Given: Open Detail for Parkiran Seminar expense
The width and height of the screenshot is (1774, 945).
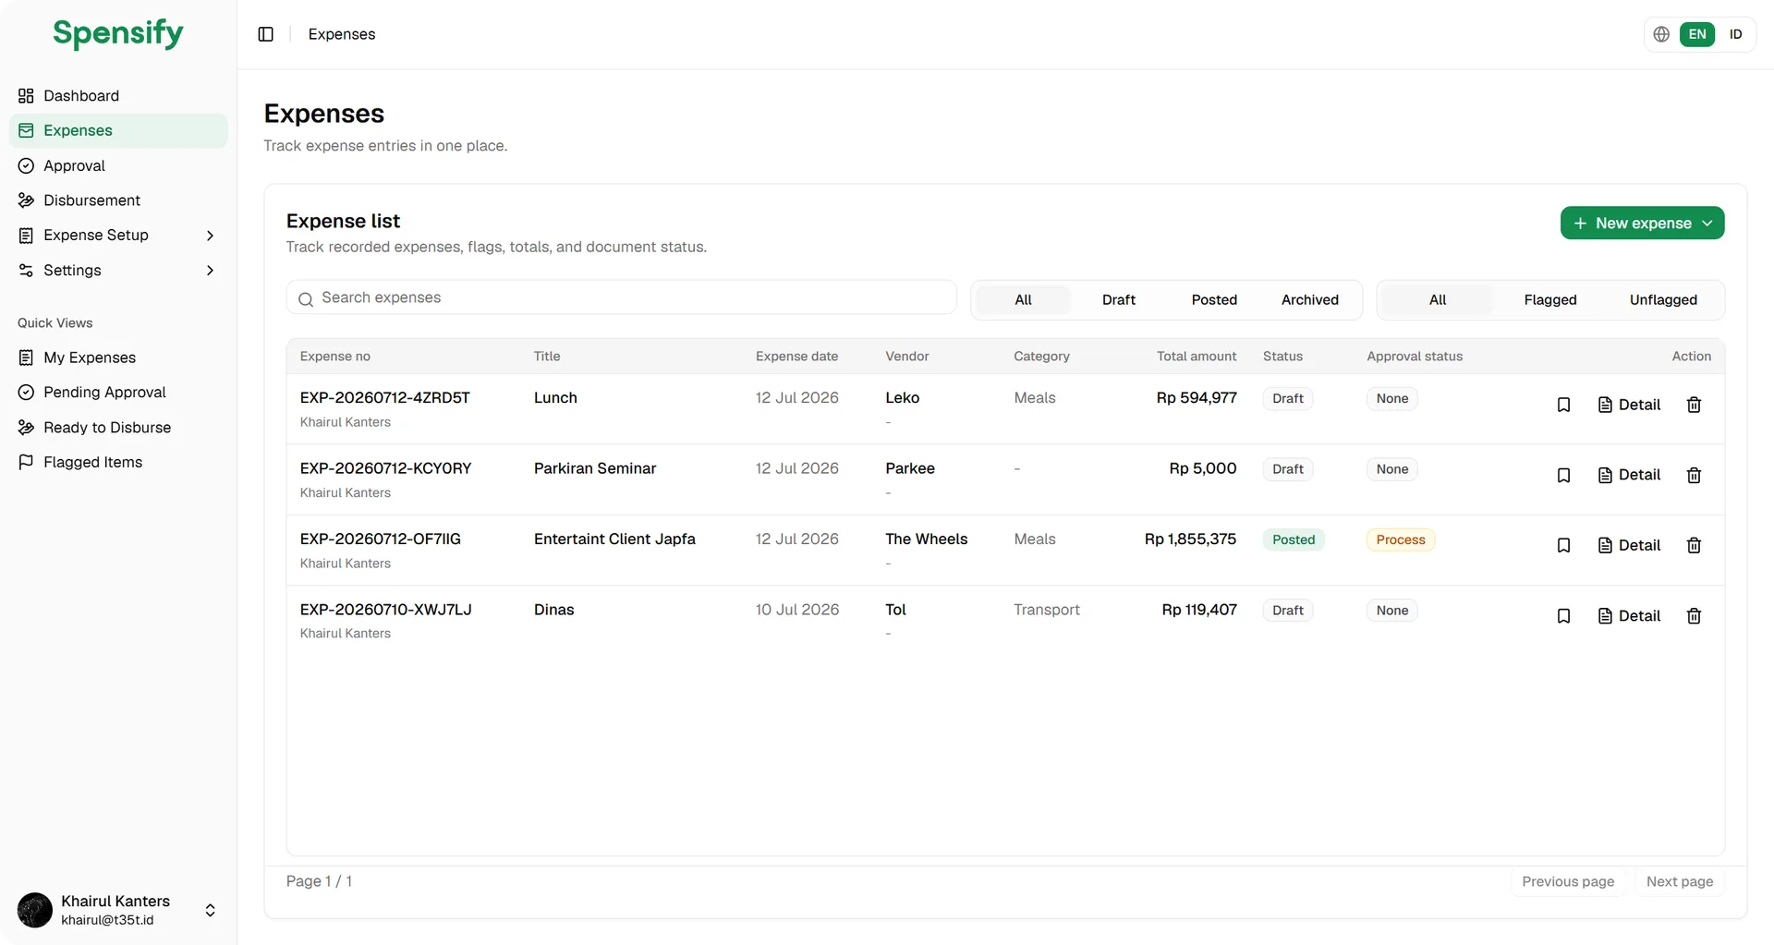Looking at the screenshot, I should [1629, 475].
